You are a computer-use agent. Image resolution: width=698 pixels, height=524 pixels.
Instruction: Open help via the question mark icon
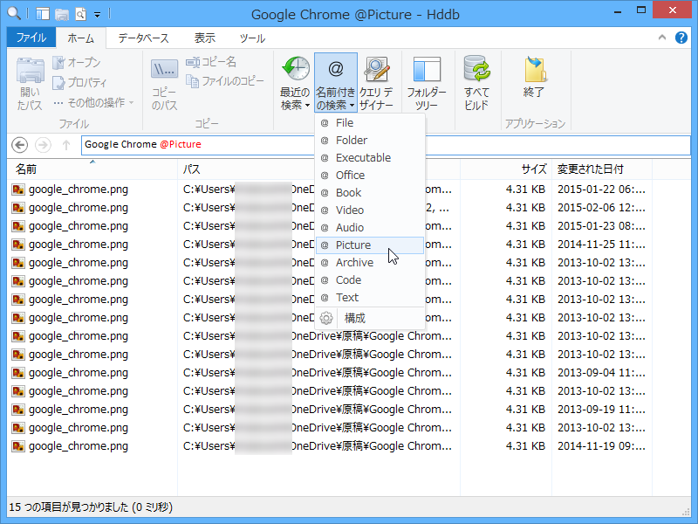(681, 38)
